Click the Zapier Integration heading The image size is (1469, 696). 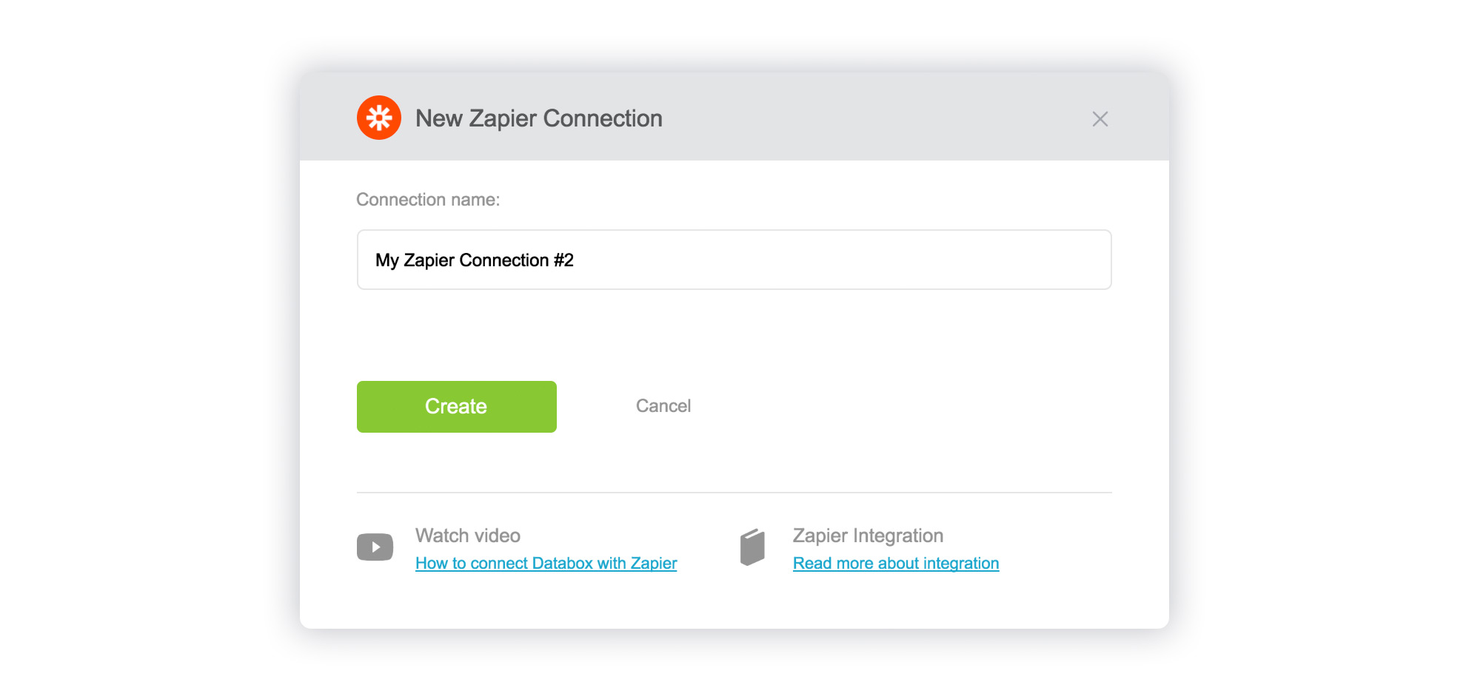click(868, 535)
